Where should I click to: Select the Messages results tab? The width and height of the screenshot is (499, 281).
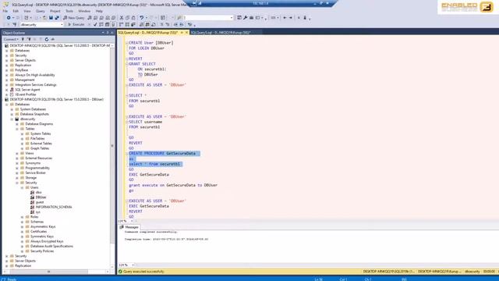click(129, 227)
